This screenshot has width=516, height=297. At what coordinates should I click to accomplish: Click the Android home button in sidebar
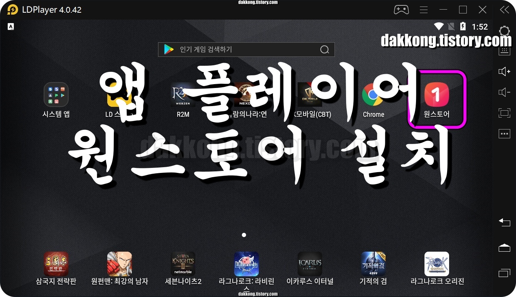(504, 248)
